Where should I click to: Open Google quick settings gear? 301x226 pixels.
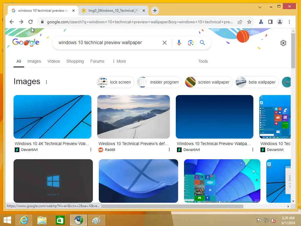coord(283,43)
